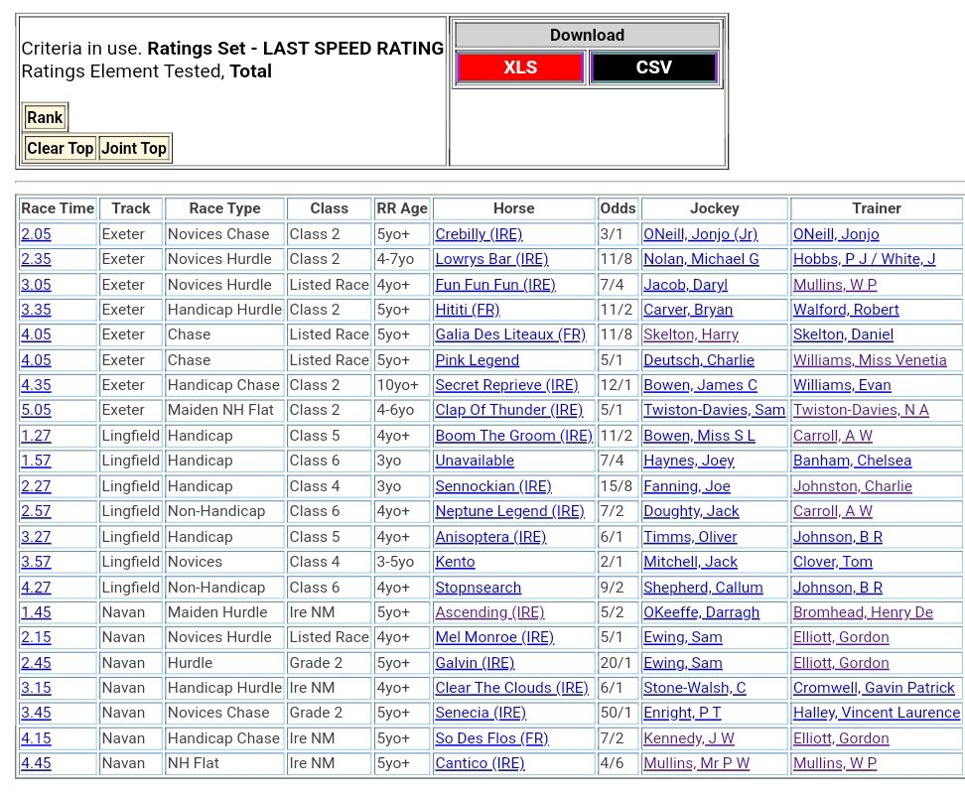Download ratings as CSV file

pyautogui.click(x=653, y=67)
